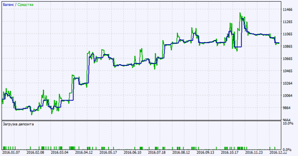Click the 10064 axis value
The image size is (298, 156).
point(288,95)
